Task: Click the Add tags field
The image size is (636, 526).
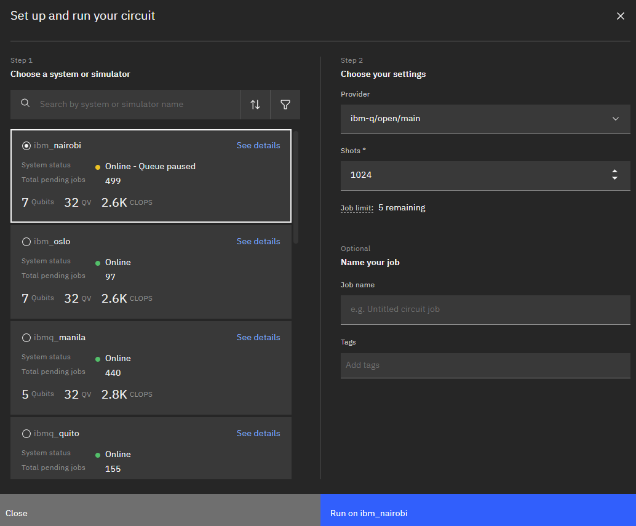Action: (485, 365)
